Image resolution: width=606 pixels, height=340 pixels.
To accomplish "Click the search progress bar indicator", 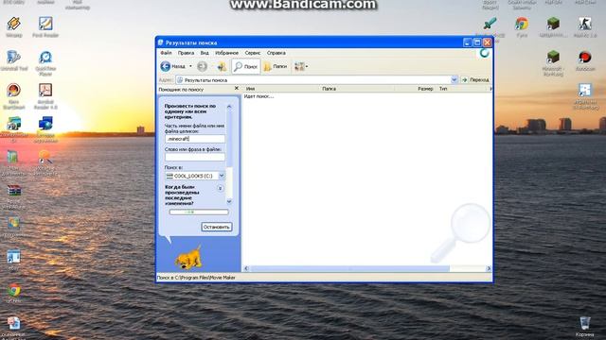I will [x=199, y=212].
